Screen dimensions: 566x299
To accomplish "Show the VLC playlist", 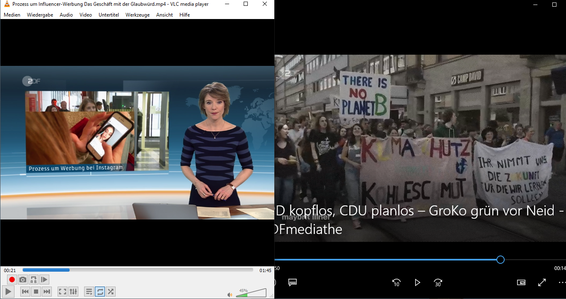I will coord(89,292).
